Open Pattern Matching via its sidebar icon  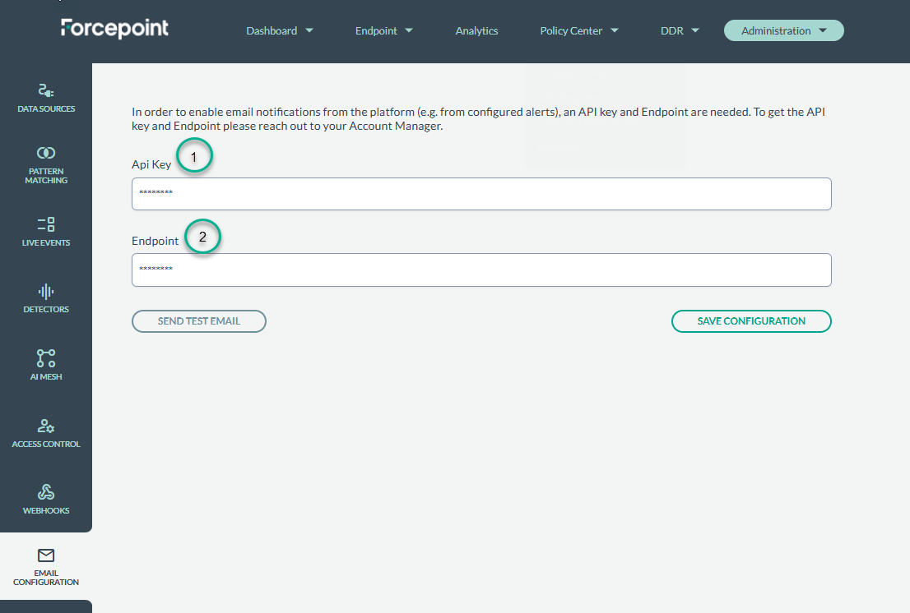pyautogui.click(x=46, y=153)
